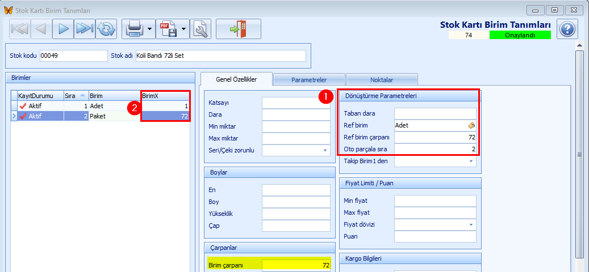Viewport: 589px width, 272px height.
Task: Click the vertical scrollbar thumb
Action: [x=580, y=155]
